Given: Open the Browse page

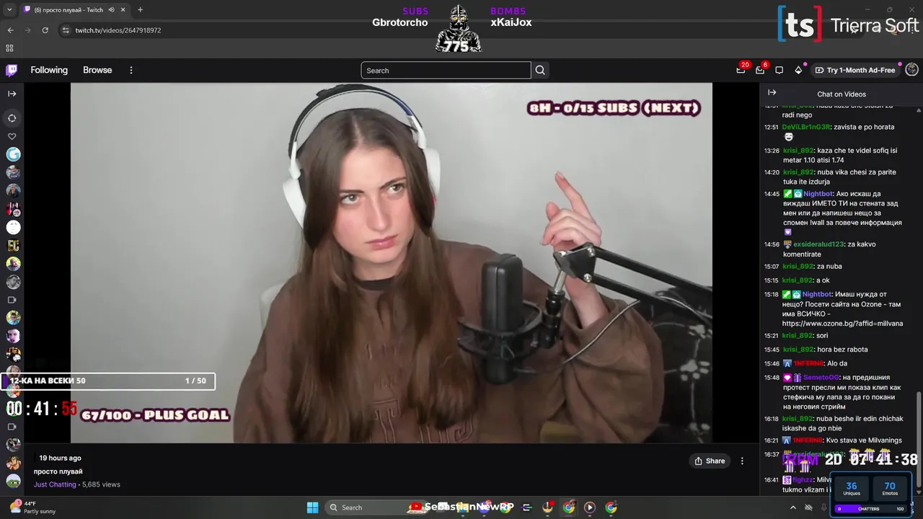Looking at the screenshot, I should tap(97, 70).
